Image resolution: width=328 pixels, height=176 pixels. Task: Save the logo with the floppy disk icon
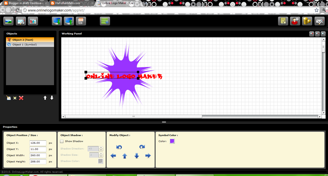(81, 21)
